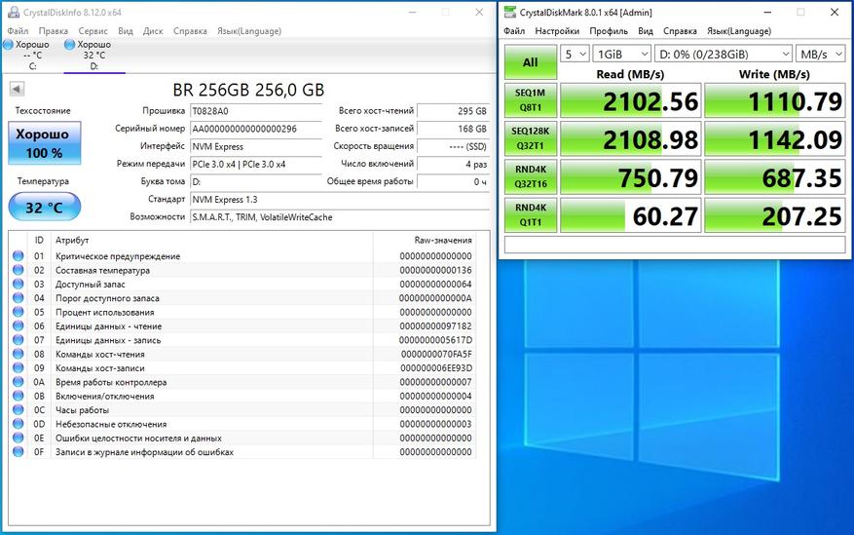Expand the D: 0% drive selection dropdown
Screen dimensions: 854x535
point(724,54)
